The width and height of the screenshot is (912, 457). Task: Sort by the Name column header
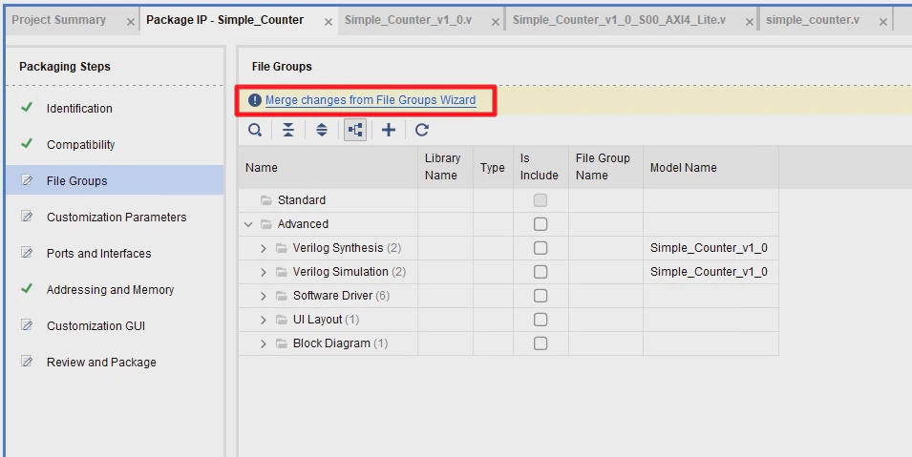(x=329, y=167)
